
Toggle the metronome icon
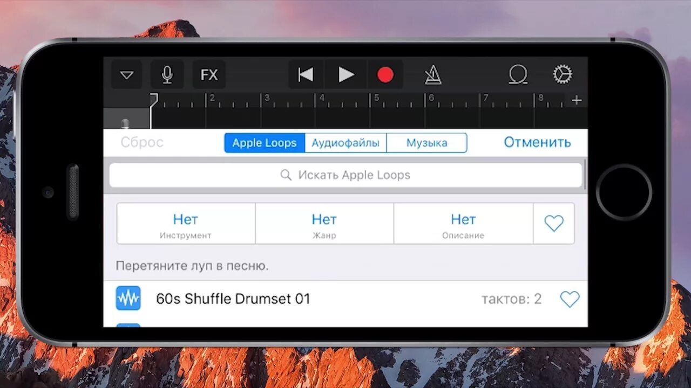(x=433, y=75)
